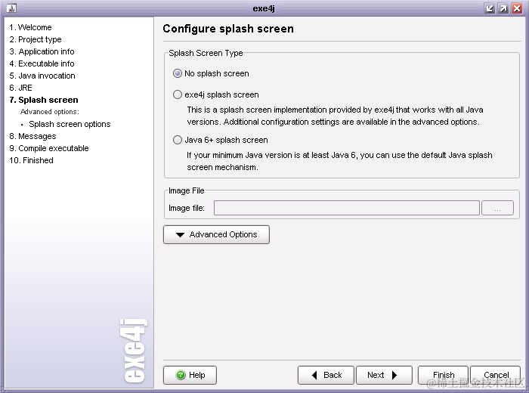This screenshot has width=529, height=393.
Task: Click the Back button
Action: coord(326,375)
